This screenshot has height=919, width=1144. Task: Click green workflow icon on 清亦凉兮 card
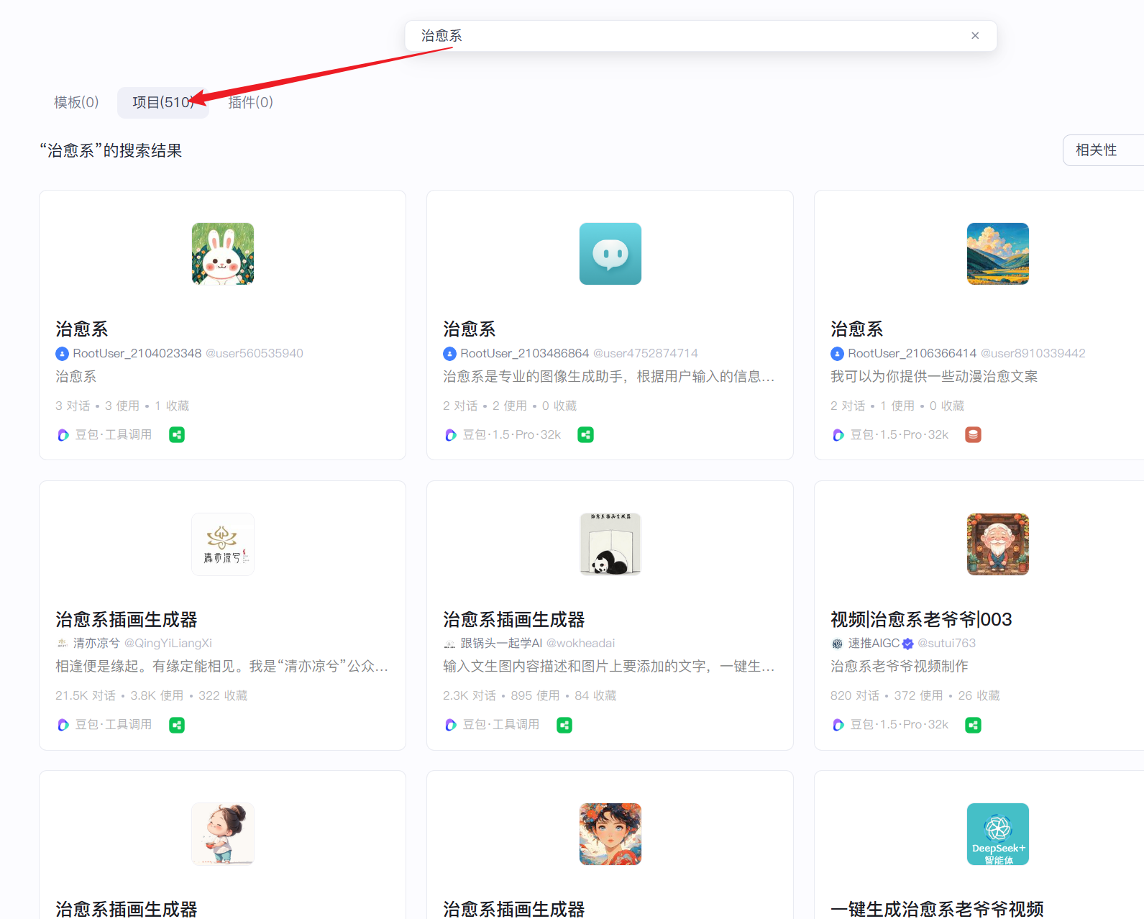click(x=177, y=725)
